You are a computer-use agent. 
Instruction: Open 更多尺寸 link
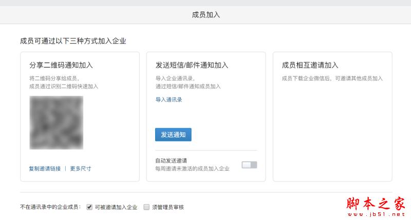pyautogui.click(x=81, y=169)
